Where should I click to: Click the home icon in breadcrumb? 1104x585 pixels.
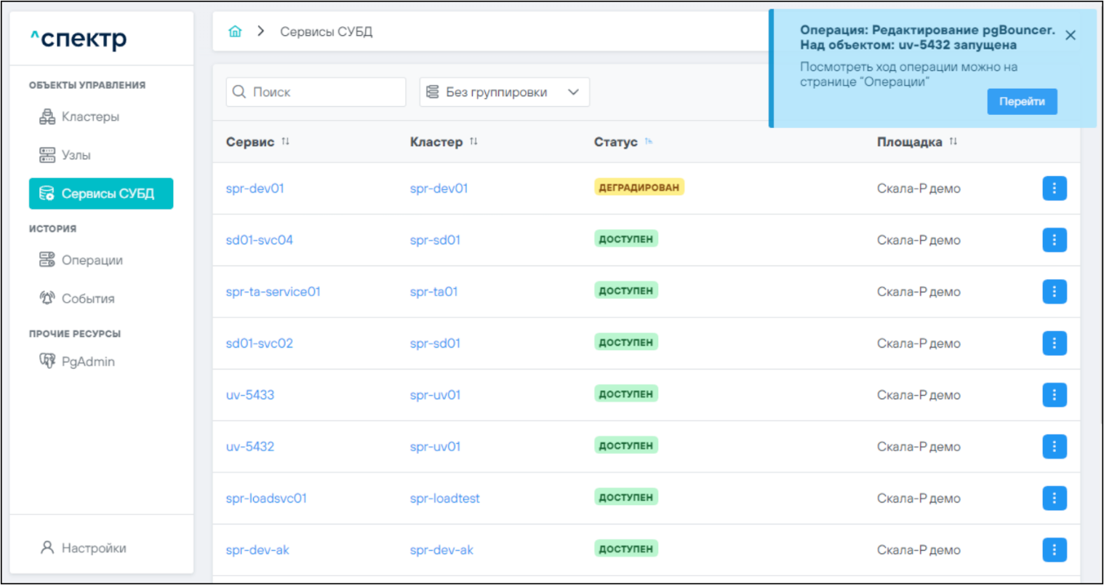[x=235, y=31]
